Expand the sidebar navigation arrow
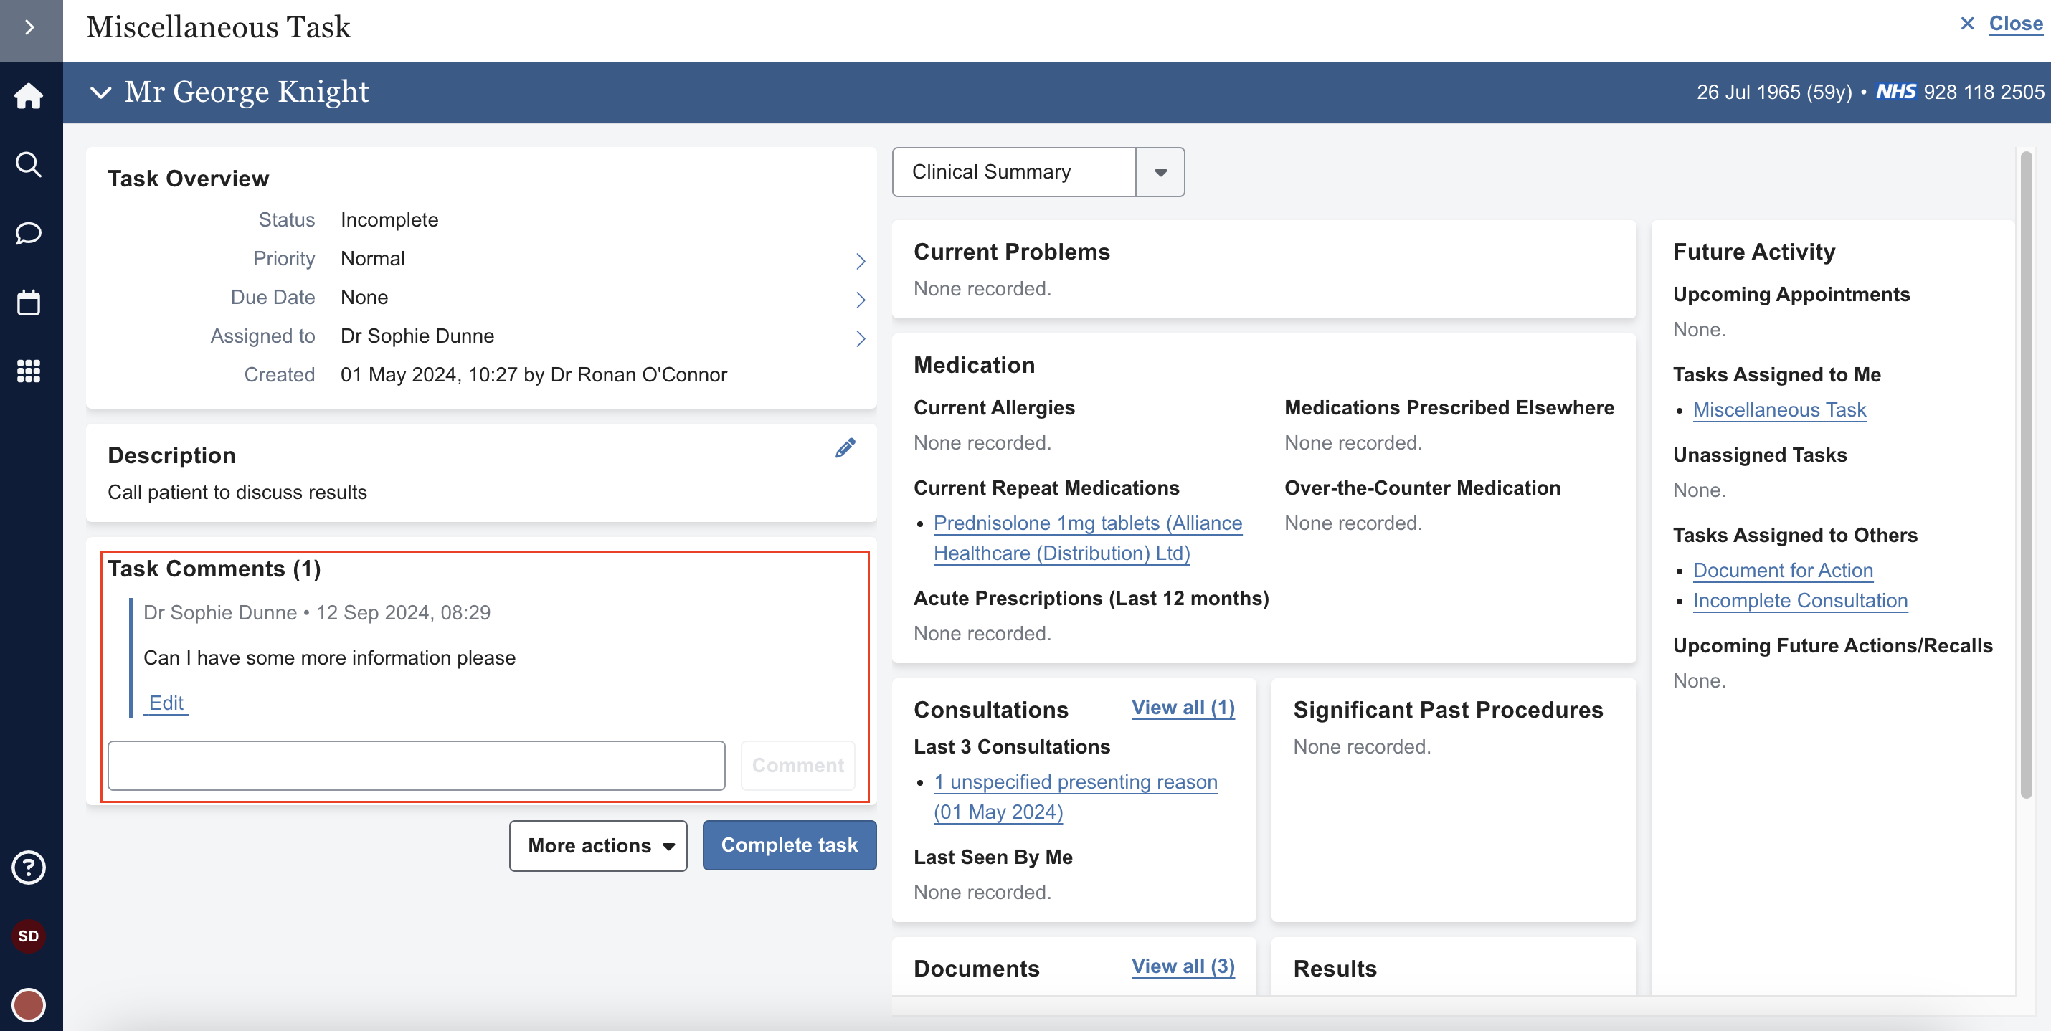 tap(30, 28)
